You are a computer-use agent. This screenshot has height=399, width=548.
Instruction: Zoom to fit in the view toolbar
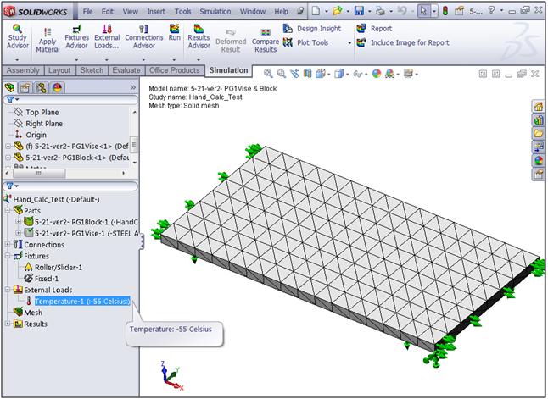point(268,74)
